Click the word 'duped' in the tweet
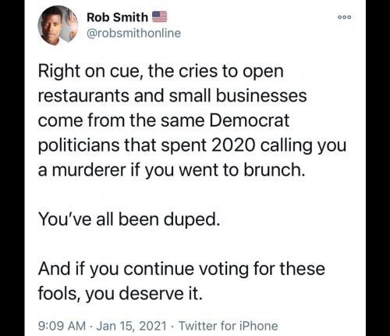Image resolution: width=390 pixels, height=336 pixels. click(x=190, y=220)
